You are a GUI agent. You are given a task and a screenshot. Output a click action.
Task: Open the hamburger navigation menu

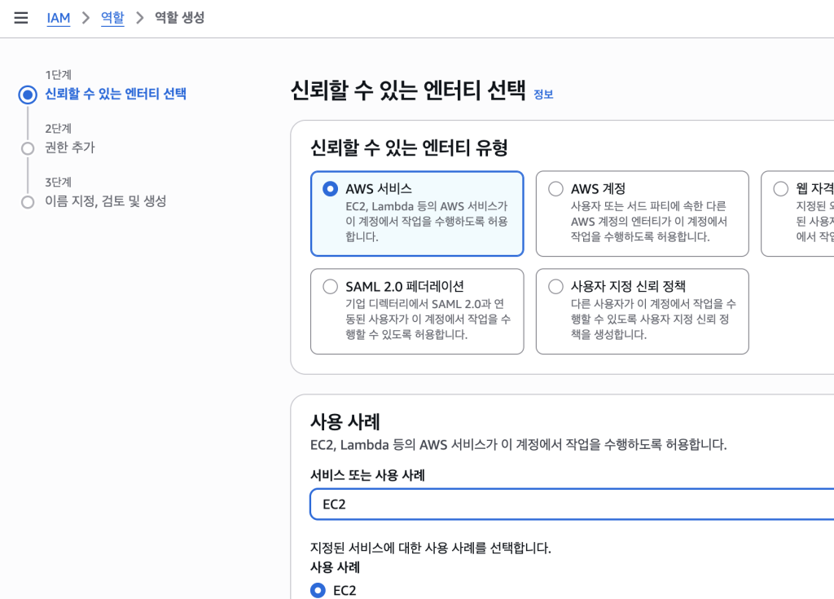pyautogui.click(x=20, y=18)
